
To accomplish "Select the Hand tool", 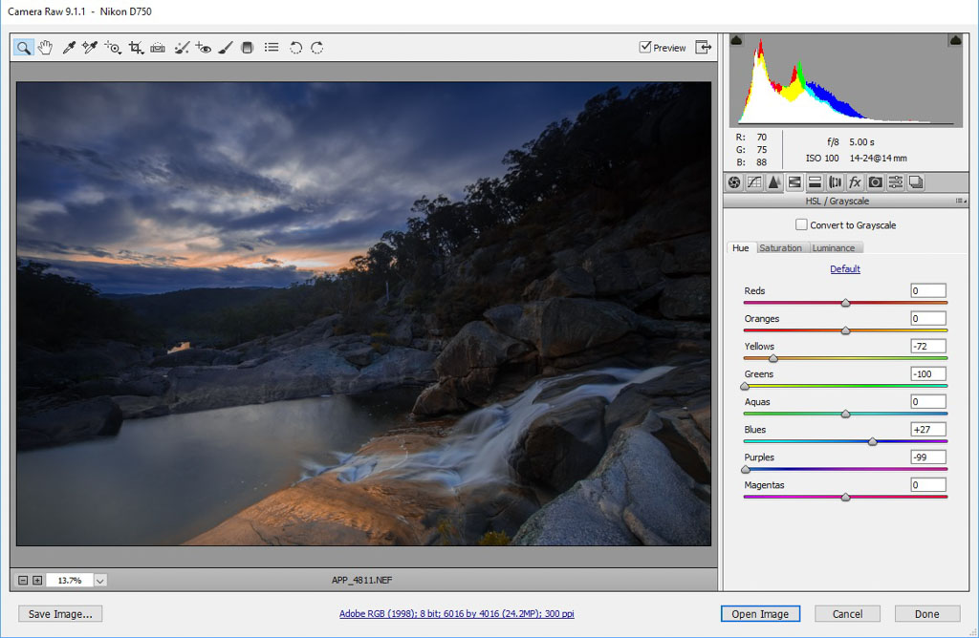I will (45, 47).
